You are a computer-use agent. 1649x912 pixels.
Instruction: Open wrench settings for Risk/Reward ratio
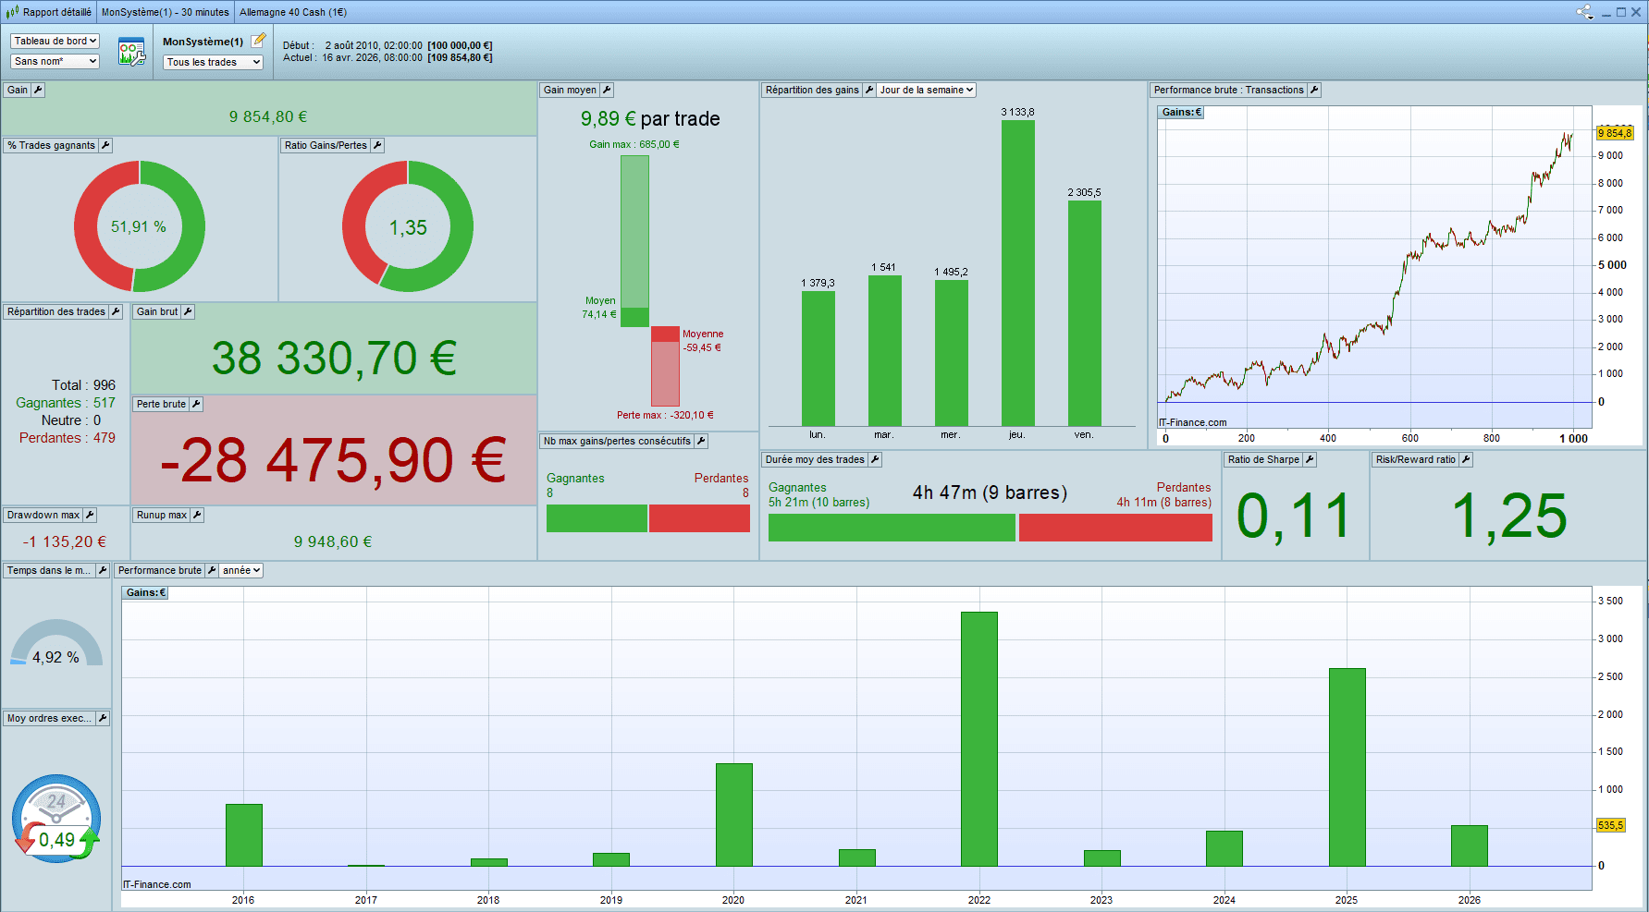coord(1466,459)
